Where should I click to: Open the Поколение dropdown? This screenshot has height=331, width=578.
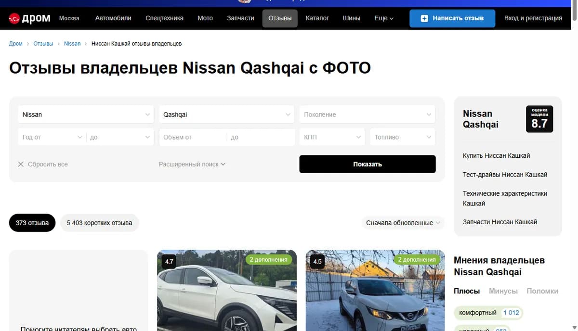pyautogui.click(x=368, y=115)
